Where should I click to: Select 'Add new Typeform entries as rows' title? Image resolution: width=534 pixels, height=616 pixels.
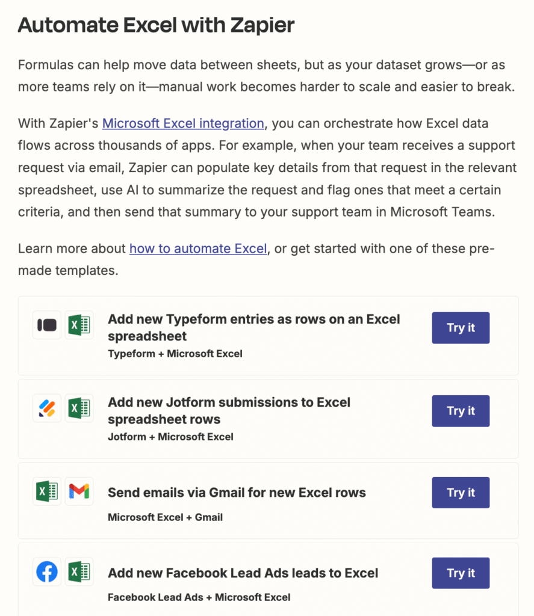click(x=254, y=328)
